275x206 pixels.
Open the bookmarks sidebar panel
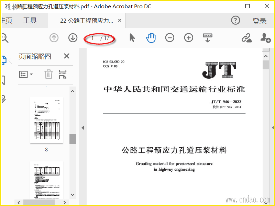pos(3,80)
